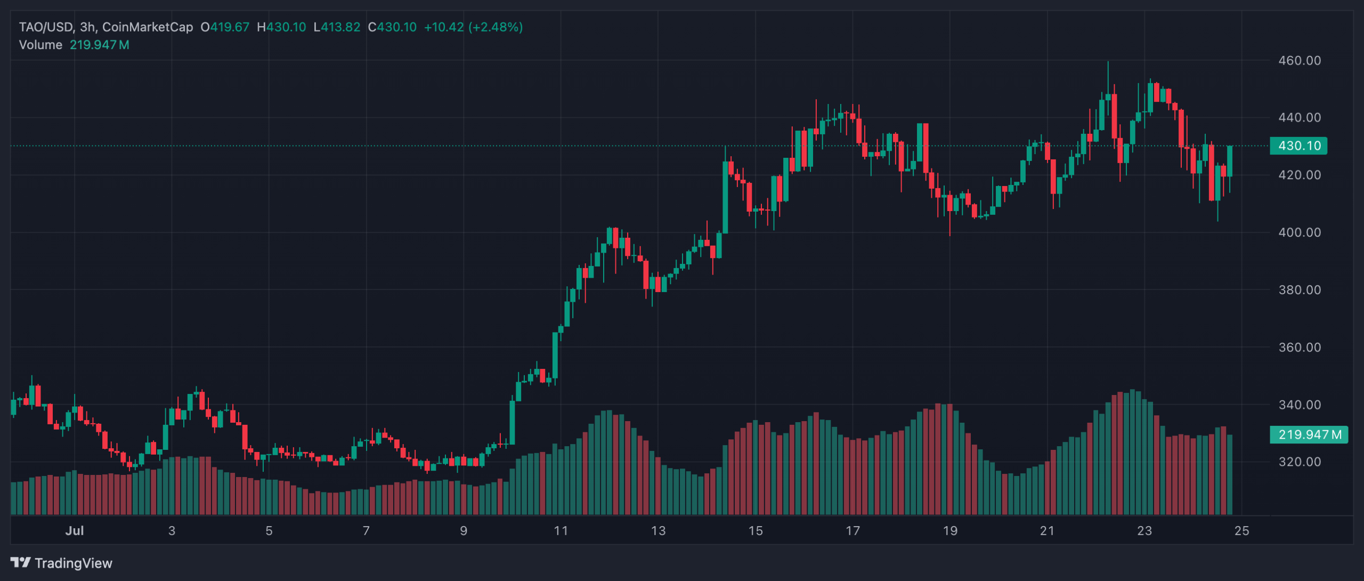Click the Open value 419.67 in header
1364x581 pixels.
[x=230, y=27]
